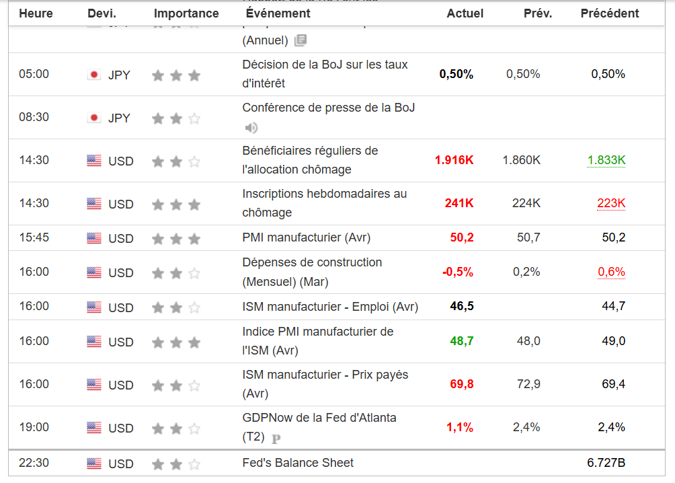Viewport: 675px width, 483px height.
Task: Click the importance stars for the BoJ rate decision
Action: click(176, 75)
